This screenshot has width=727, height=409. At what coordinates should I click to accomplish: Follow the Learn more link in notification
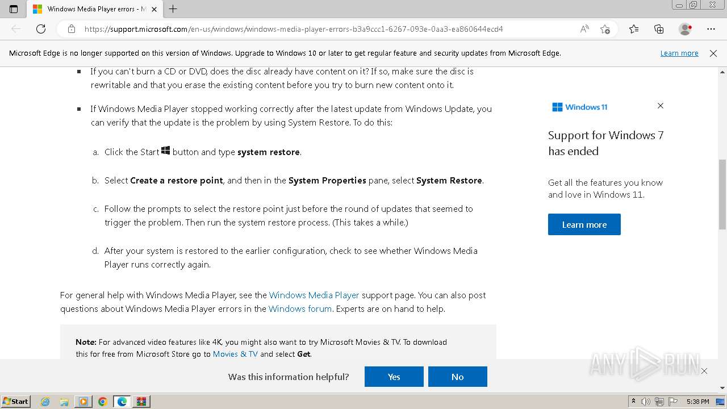(x=679, y=53)
